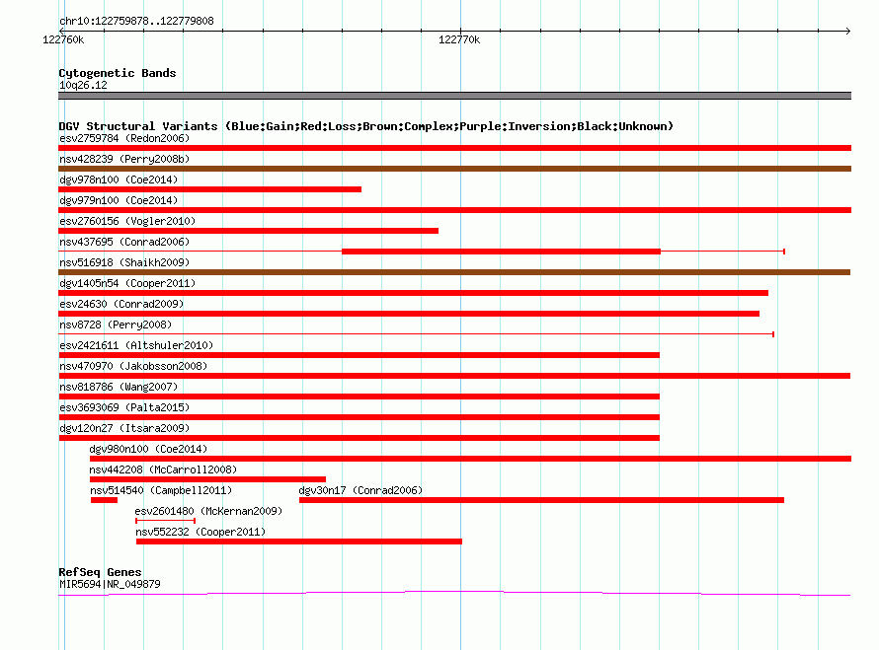Viewport: 879px width, 650px height.
Task: Select the esv2601480 thin red glyph
Action: pos(165,521)
